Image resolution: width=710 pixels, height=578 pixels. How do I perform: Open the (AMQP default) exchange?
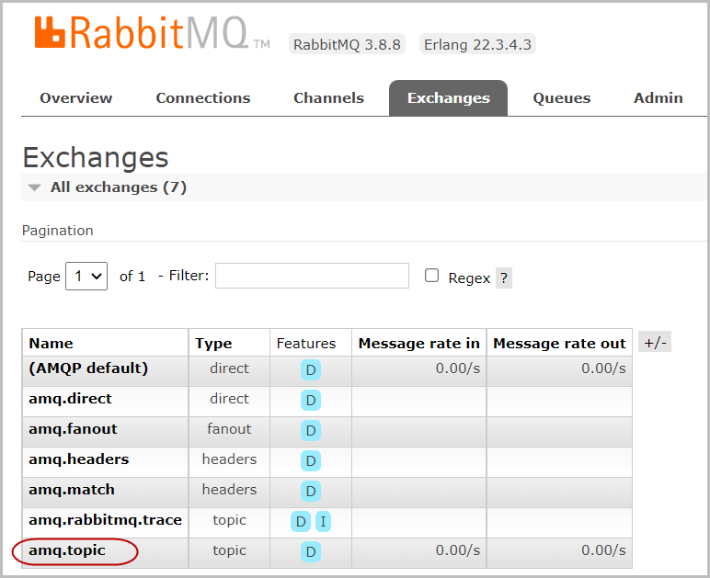(88, 368)
